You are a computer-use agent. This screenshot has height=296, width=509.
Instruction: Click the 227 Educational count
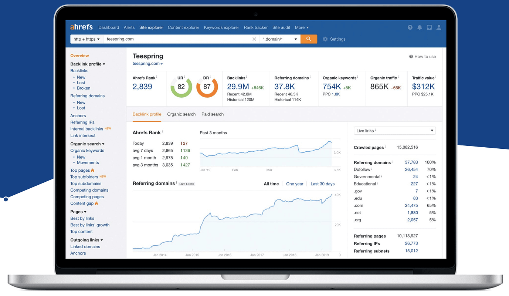tap(414, 184)
